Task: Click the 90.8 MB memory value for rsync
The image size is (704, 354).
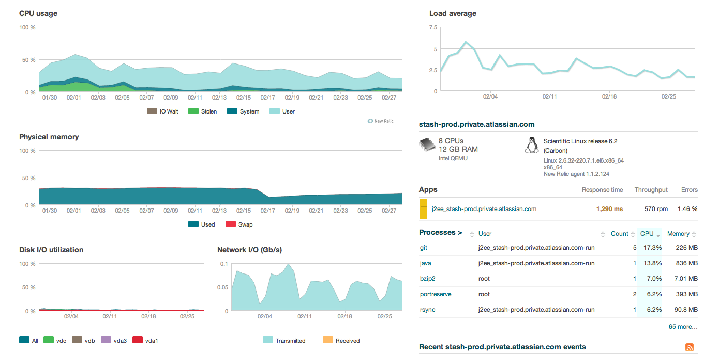Action: [685, 310]
